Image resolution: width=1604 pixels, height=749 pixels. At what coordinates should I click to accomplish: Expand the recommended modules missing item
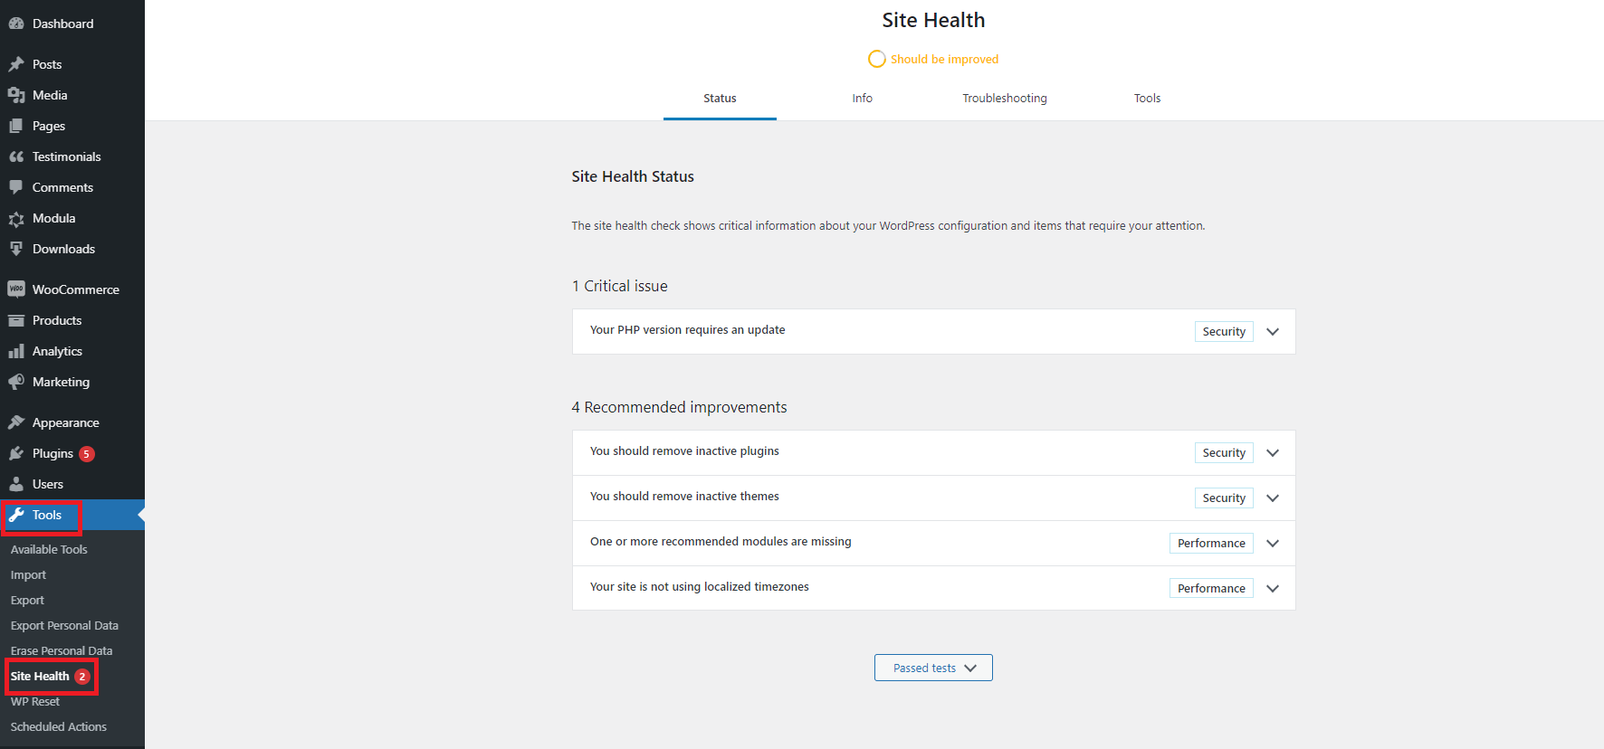tap(1273, 544)
